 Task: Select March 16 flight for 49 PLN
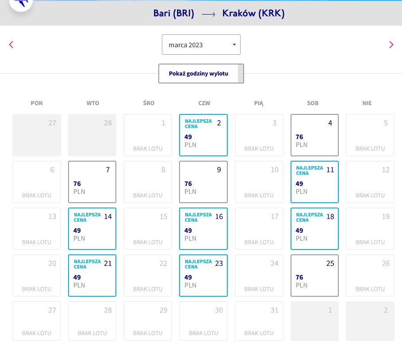(203, 229)
